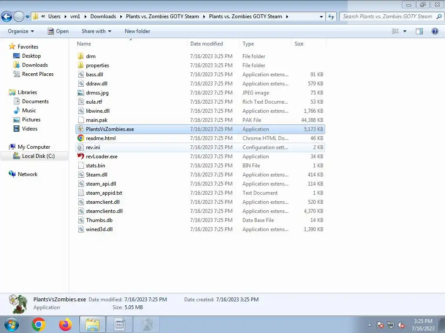The height and width of the screenshot is (333, 445).
Task: Click the steamcliento.dll file name
Action: 104,211
